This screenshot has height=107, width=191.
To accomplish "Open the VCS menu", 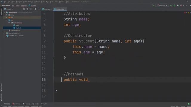I will [56, 2].
